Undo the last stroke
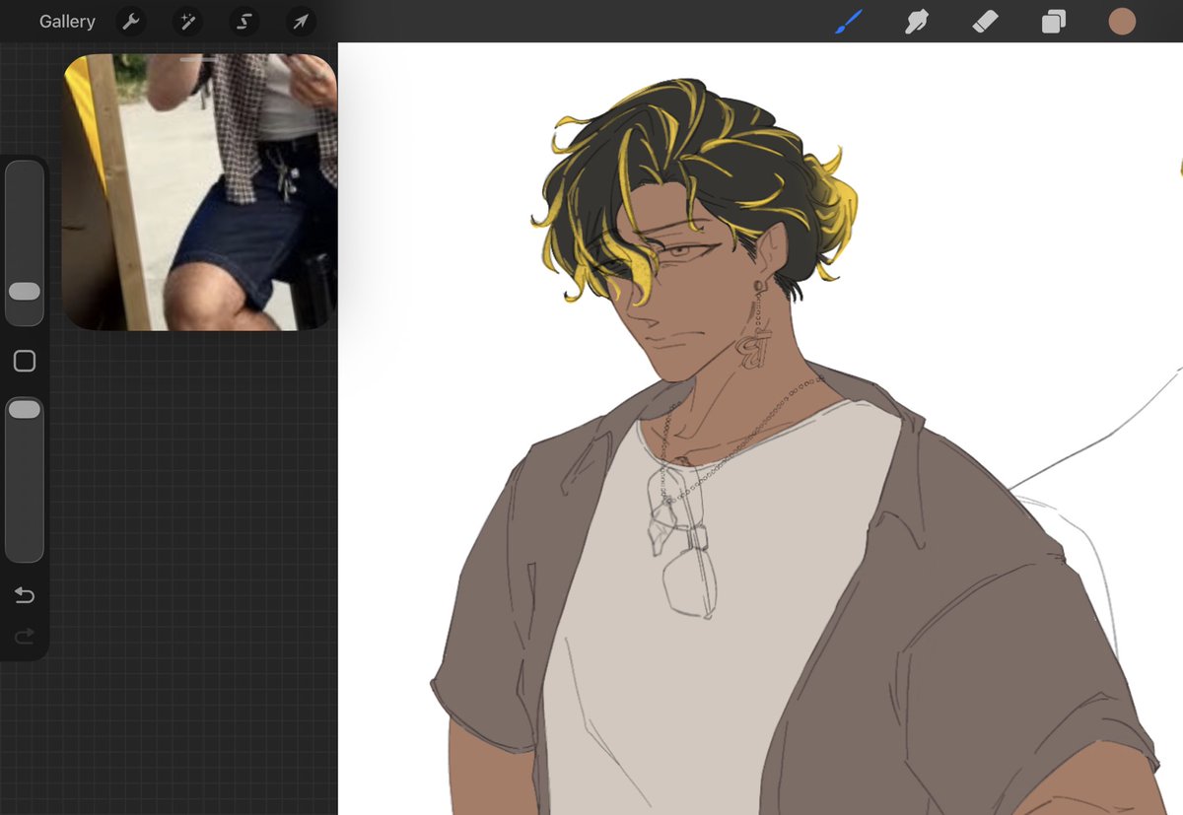Viewport: 1183px width, 815px height. click(25, 595)
